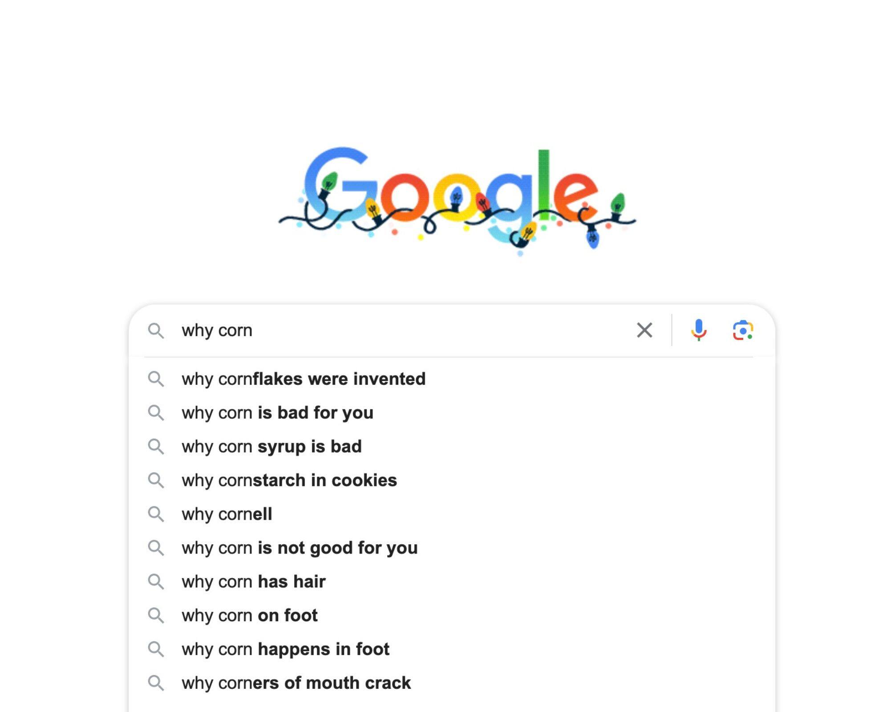This screenshot has width=890, height=712.
Task: Select suggestion "why cornflakes were invented"
Action: [303, 379]
